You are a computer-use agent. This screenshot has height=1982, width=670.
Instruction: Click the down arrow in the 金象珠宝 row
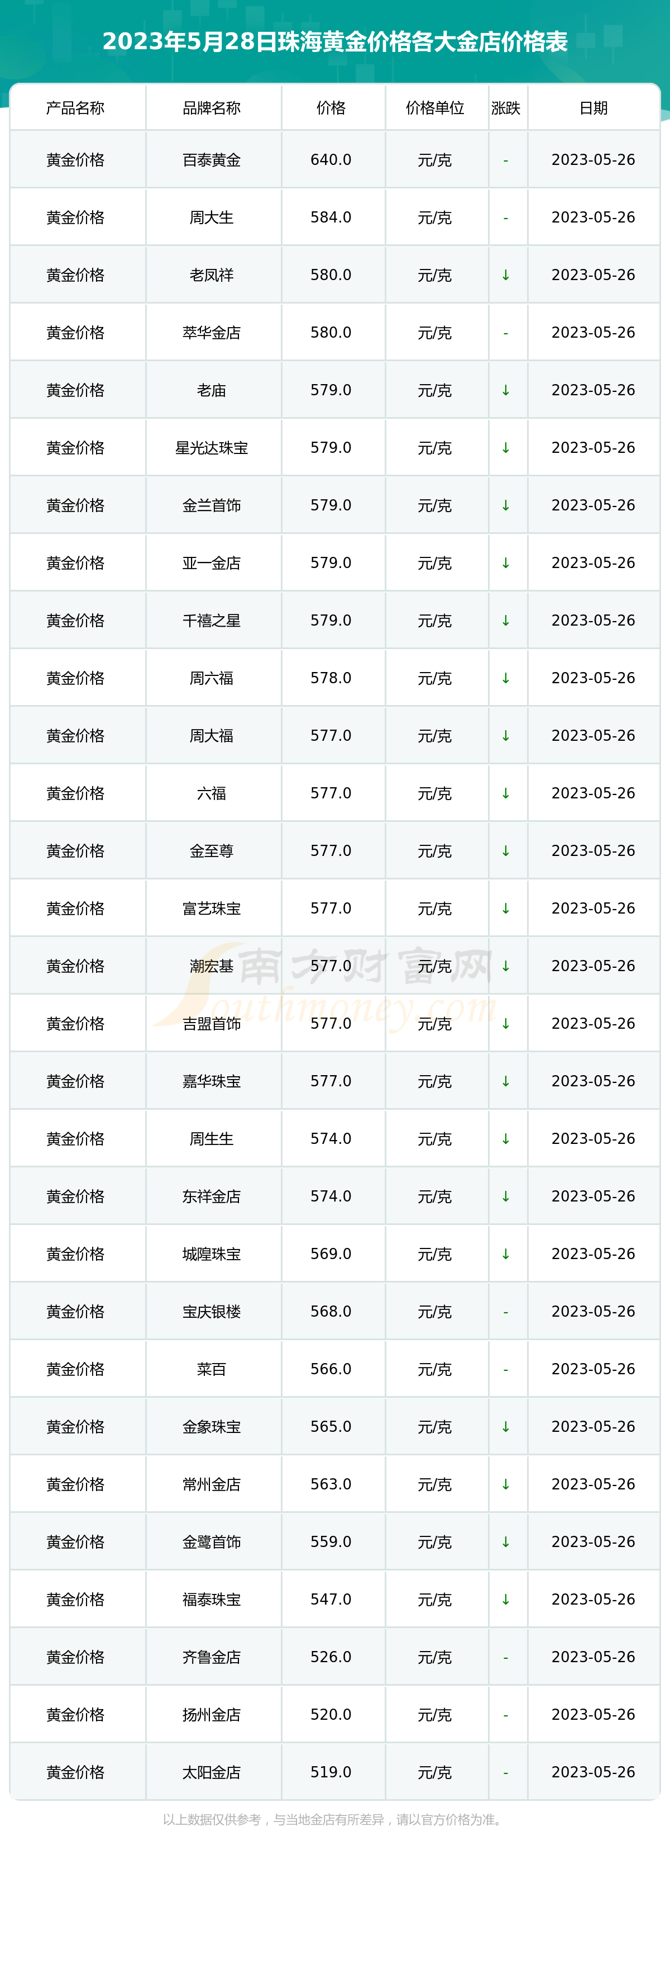(x=506, y=1426)
